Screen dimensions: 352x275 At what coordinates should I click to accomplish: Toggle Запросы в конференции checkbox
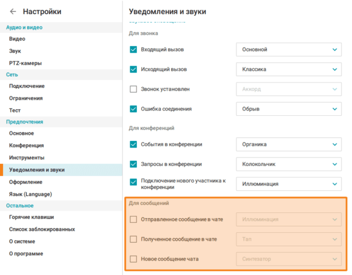(133, 164)
